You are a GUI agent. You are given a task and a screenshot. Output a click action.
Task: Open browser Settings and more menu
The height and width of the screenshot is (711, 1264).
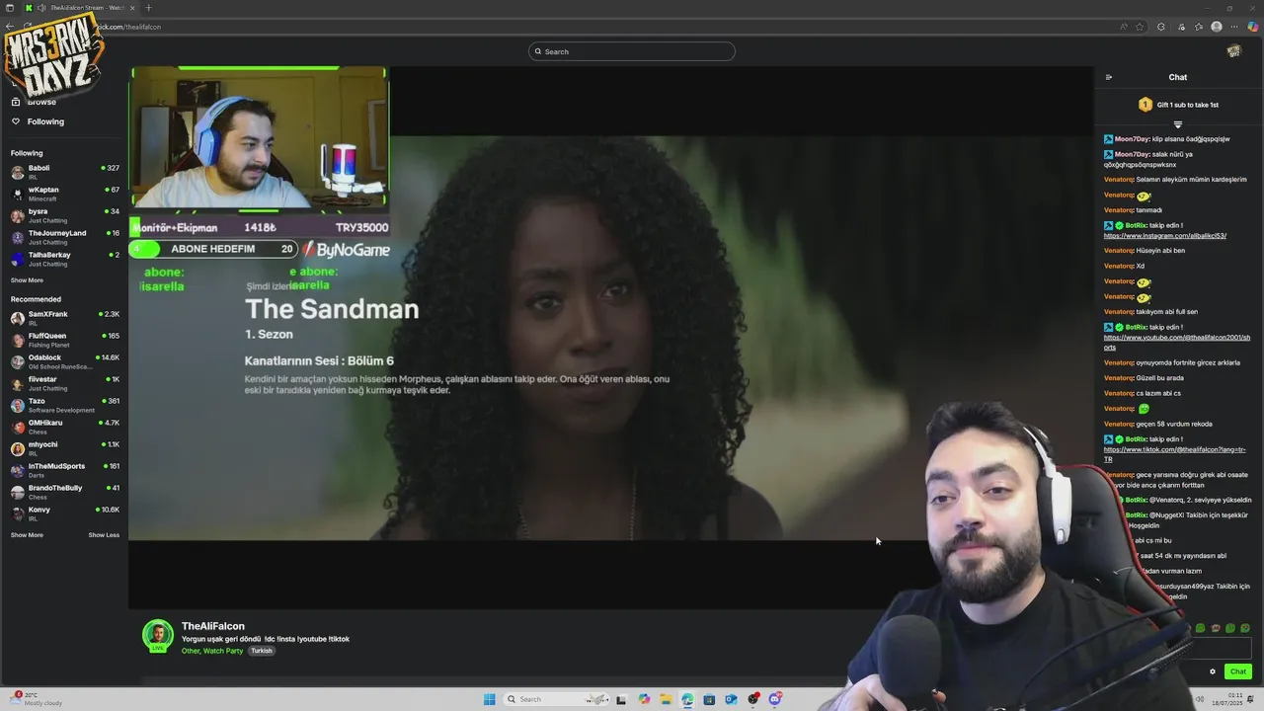tap(1234, 27)
